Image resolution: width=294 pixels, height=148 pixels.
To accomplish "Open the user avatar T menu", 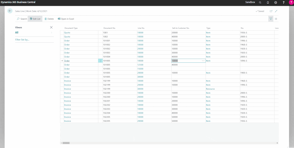I will [291, 2].
